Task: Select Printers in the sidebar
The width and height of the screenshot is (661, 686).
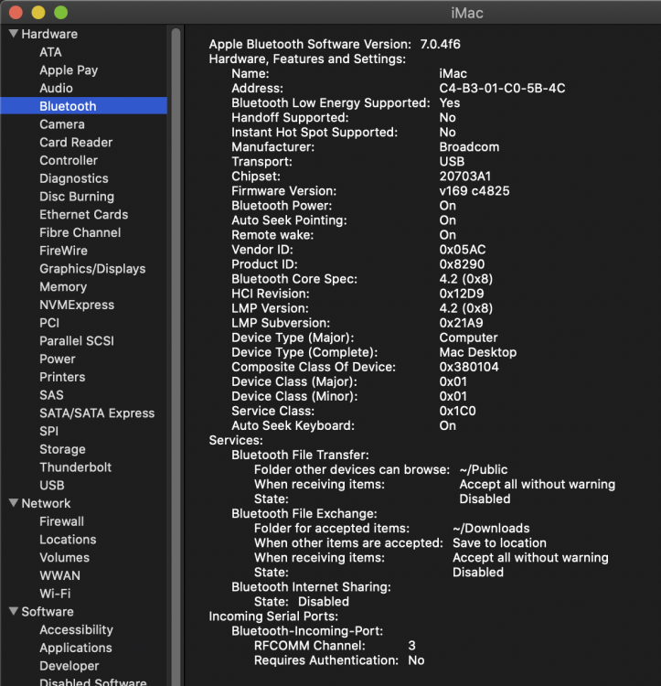Action: [62, 377]
